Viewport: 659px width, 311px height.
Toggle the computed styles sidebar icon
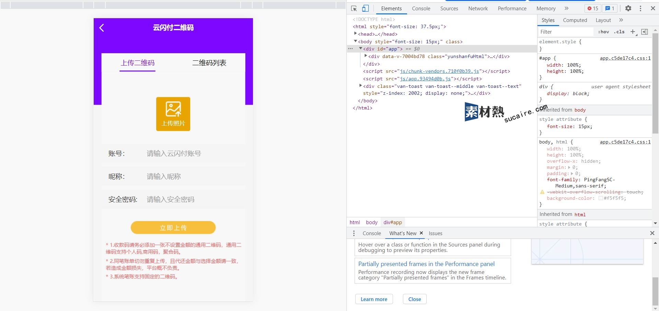click(645, 32)
